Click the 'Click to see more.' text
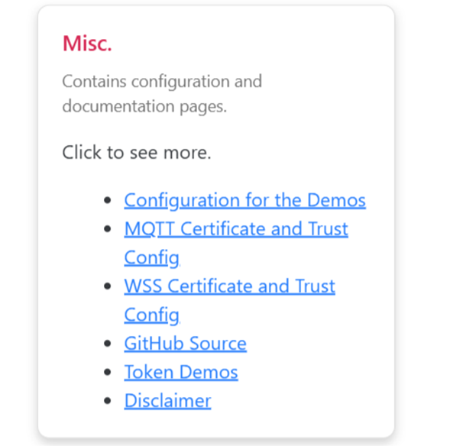Screen dimensions: 463x446 (137, 153)
